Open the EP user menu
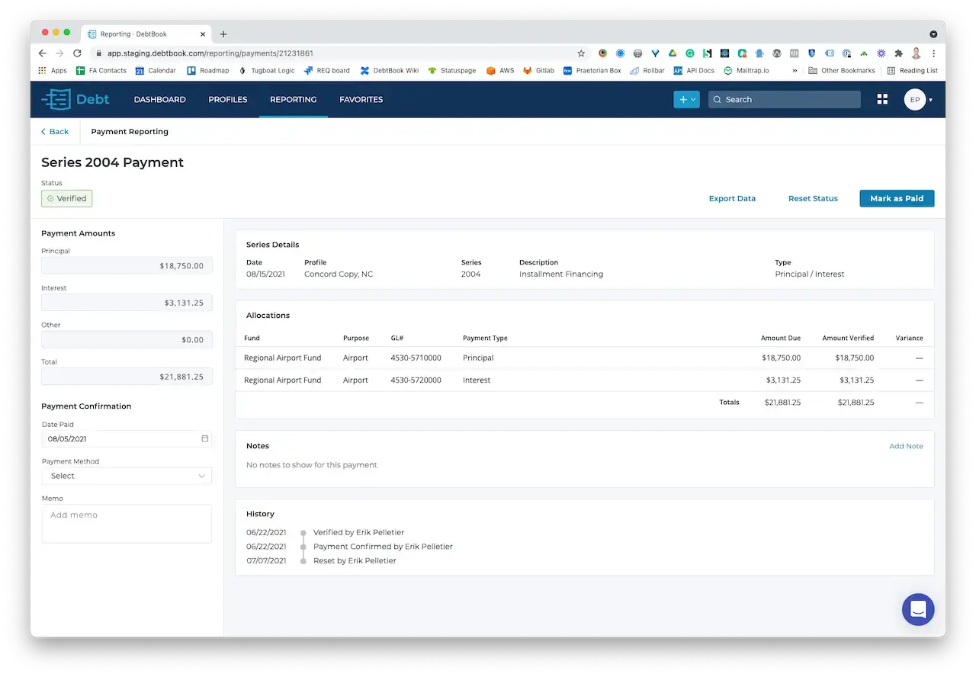Image resolution: width=976 pixels, height=677 pixels. pyautogui.click(x=919, y=99)
